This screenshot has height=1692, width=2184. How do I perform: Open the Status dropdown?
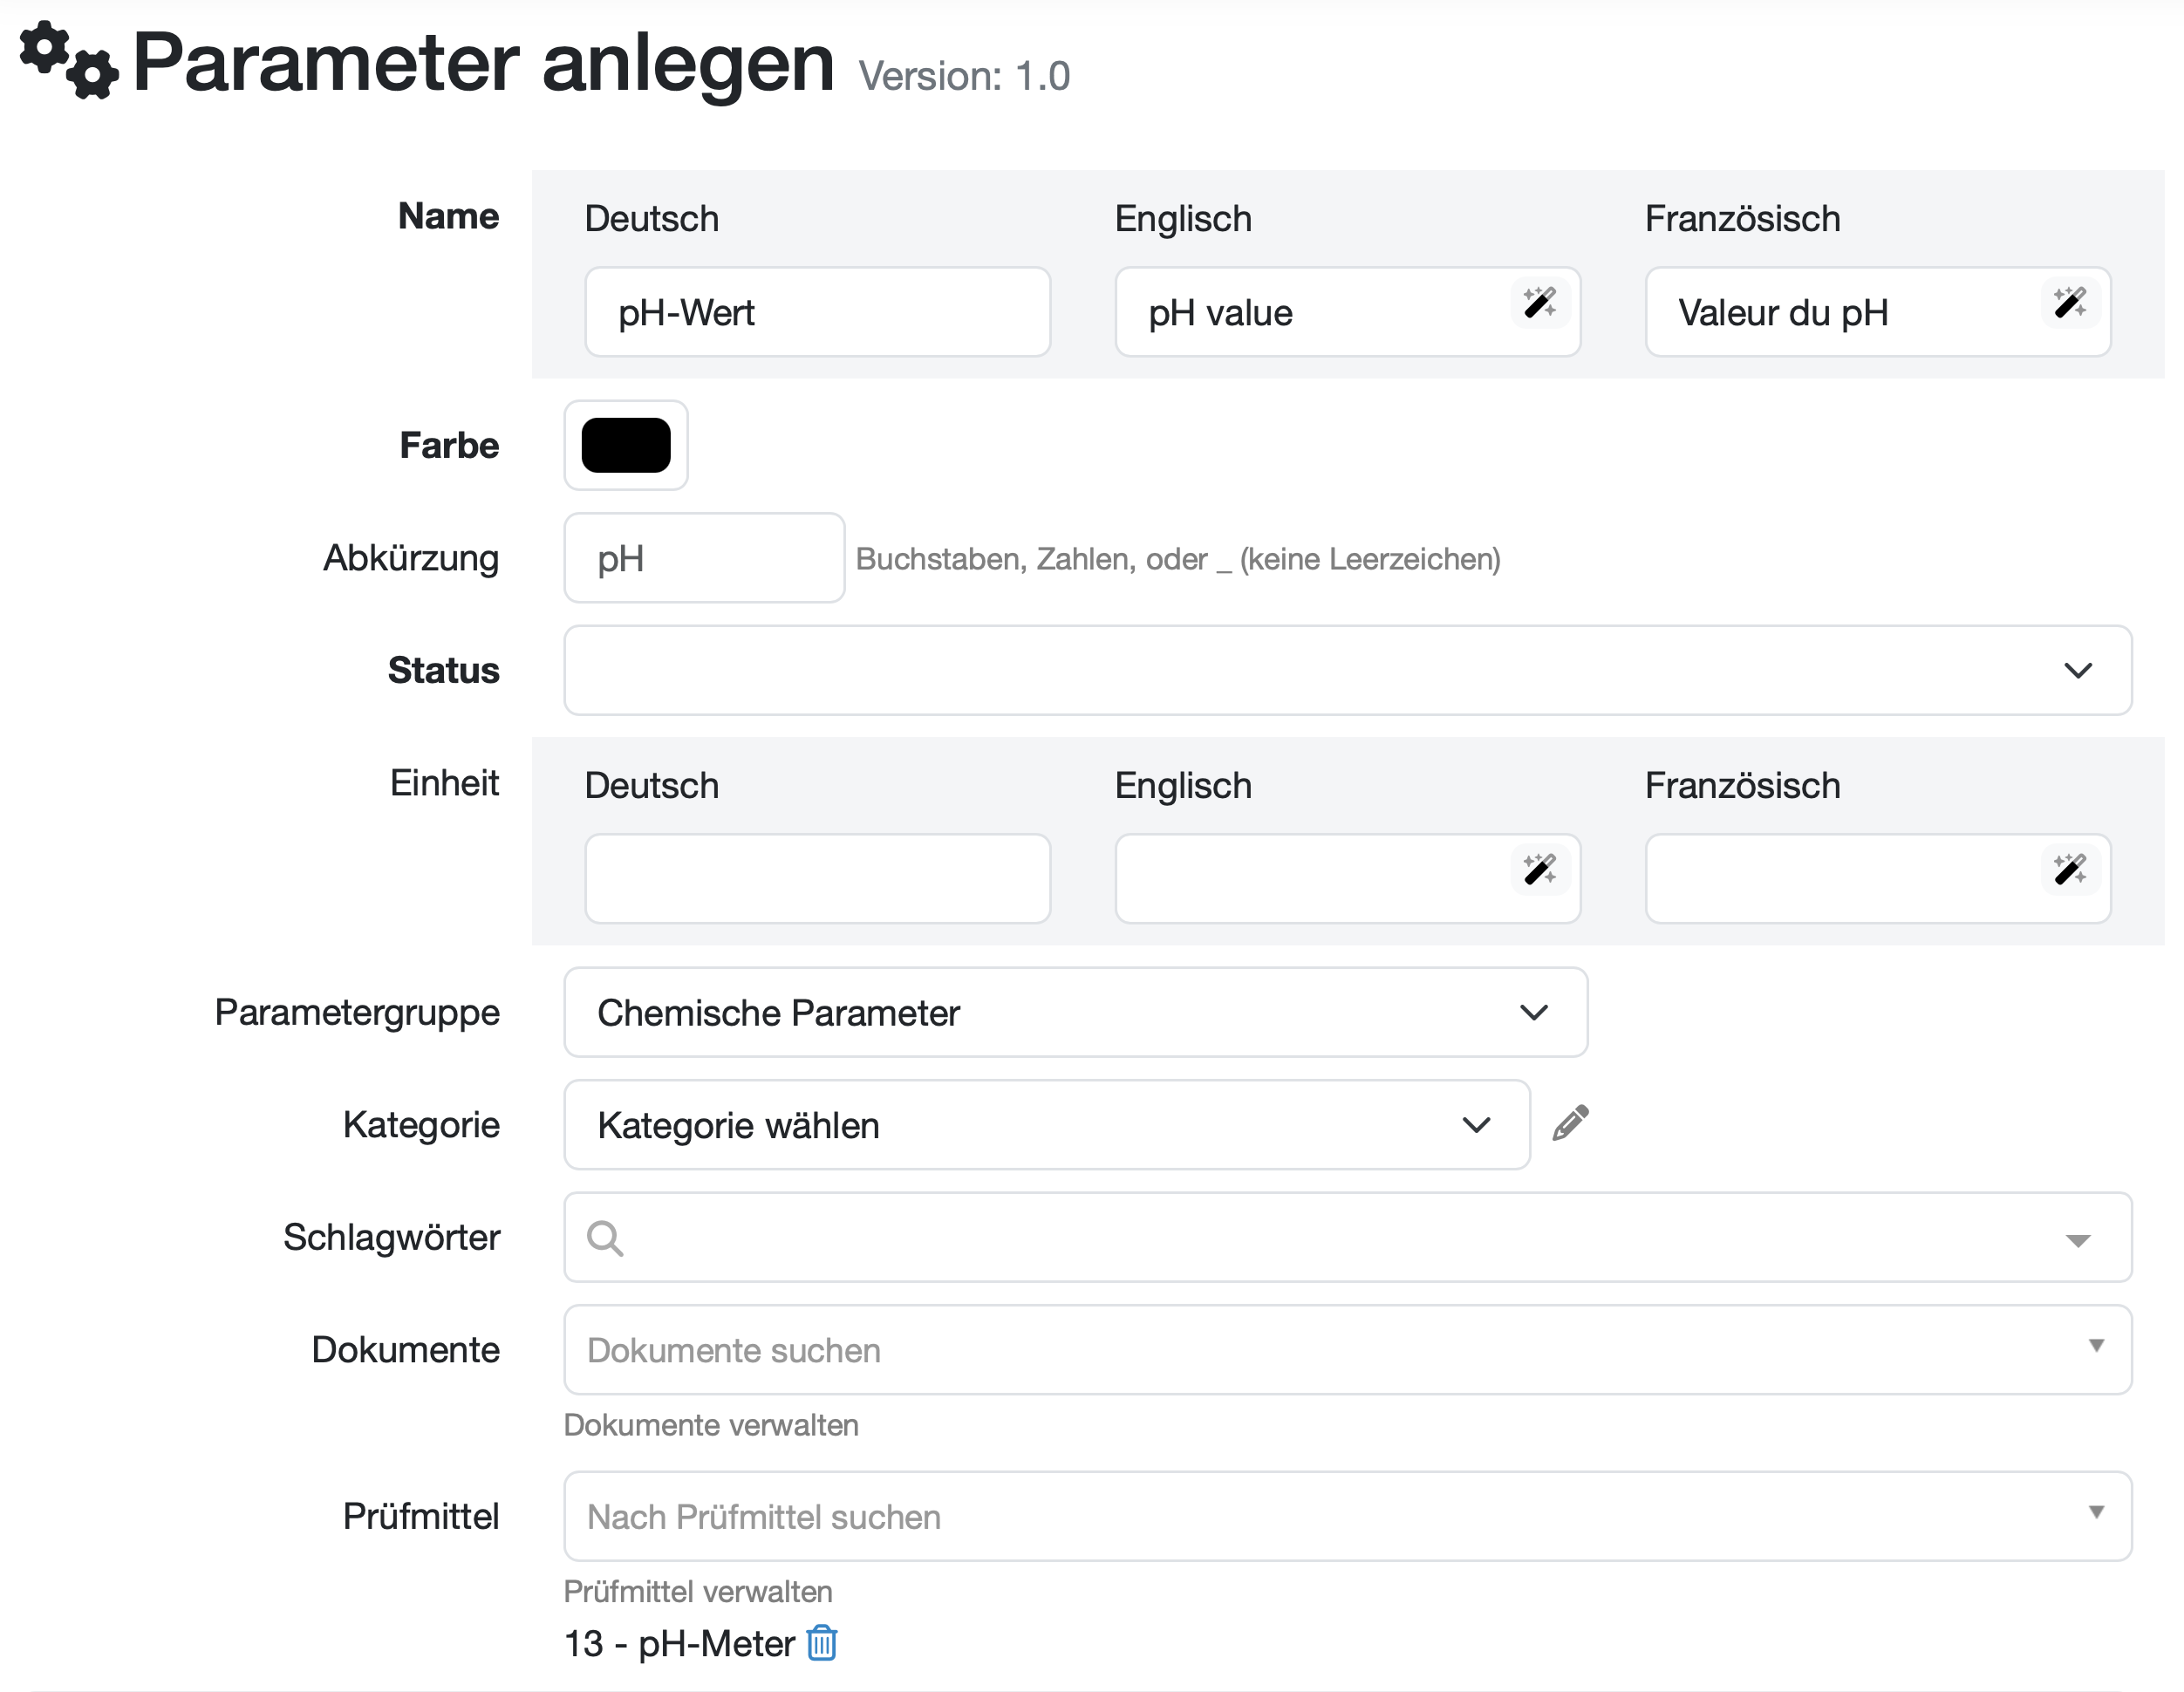[1346, 670]
